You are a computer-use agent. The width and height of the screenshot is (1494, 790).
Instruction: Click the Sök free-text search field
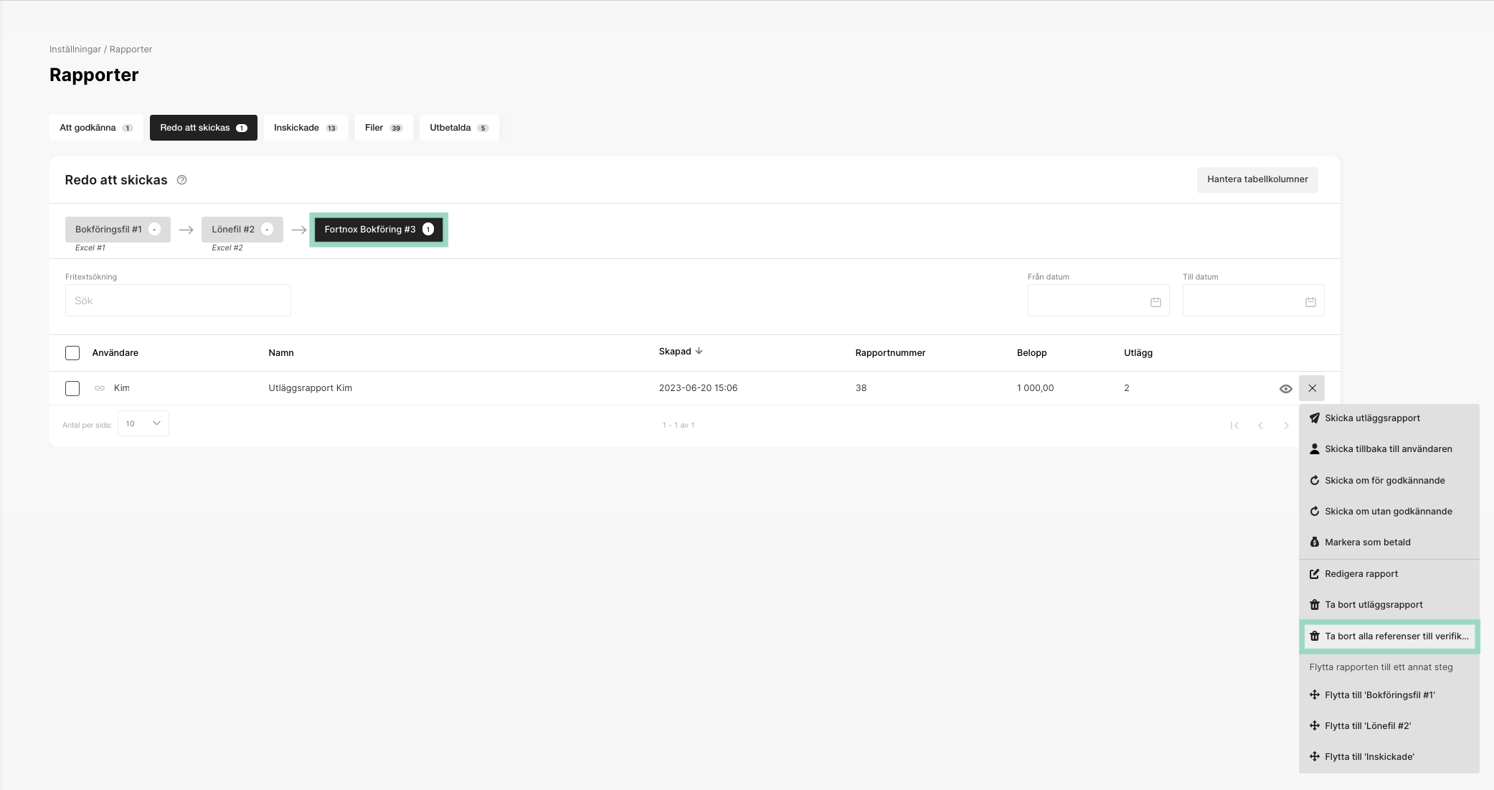(178, 301)
